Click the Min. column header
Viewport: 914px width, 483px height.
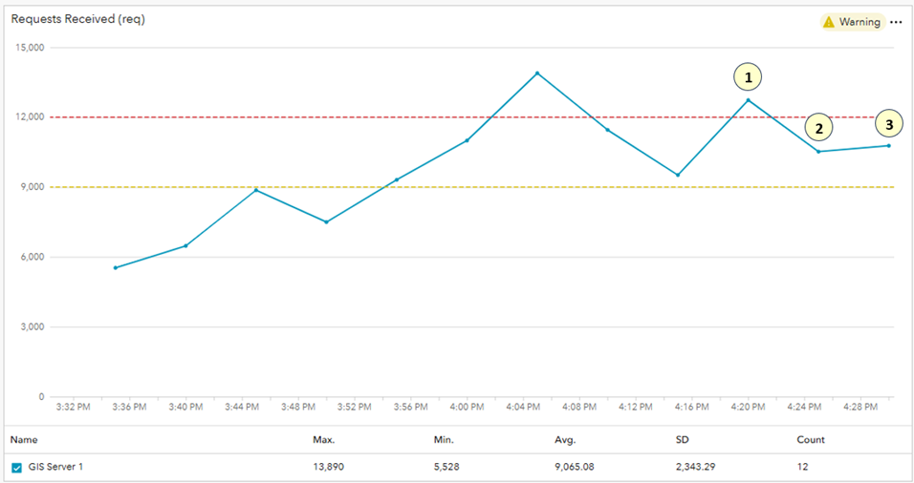444,440
